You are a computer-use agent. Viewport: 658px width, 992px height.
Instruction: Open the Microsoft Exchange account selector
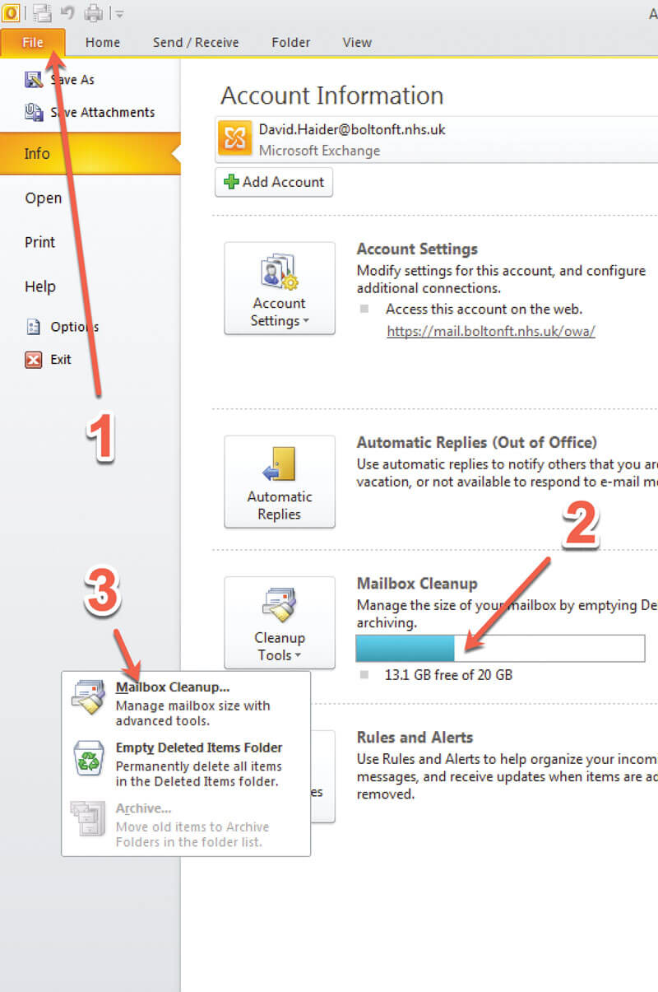(x=436, y=139)
